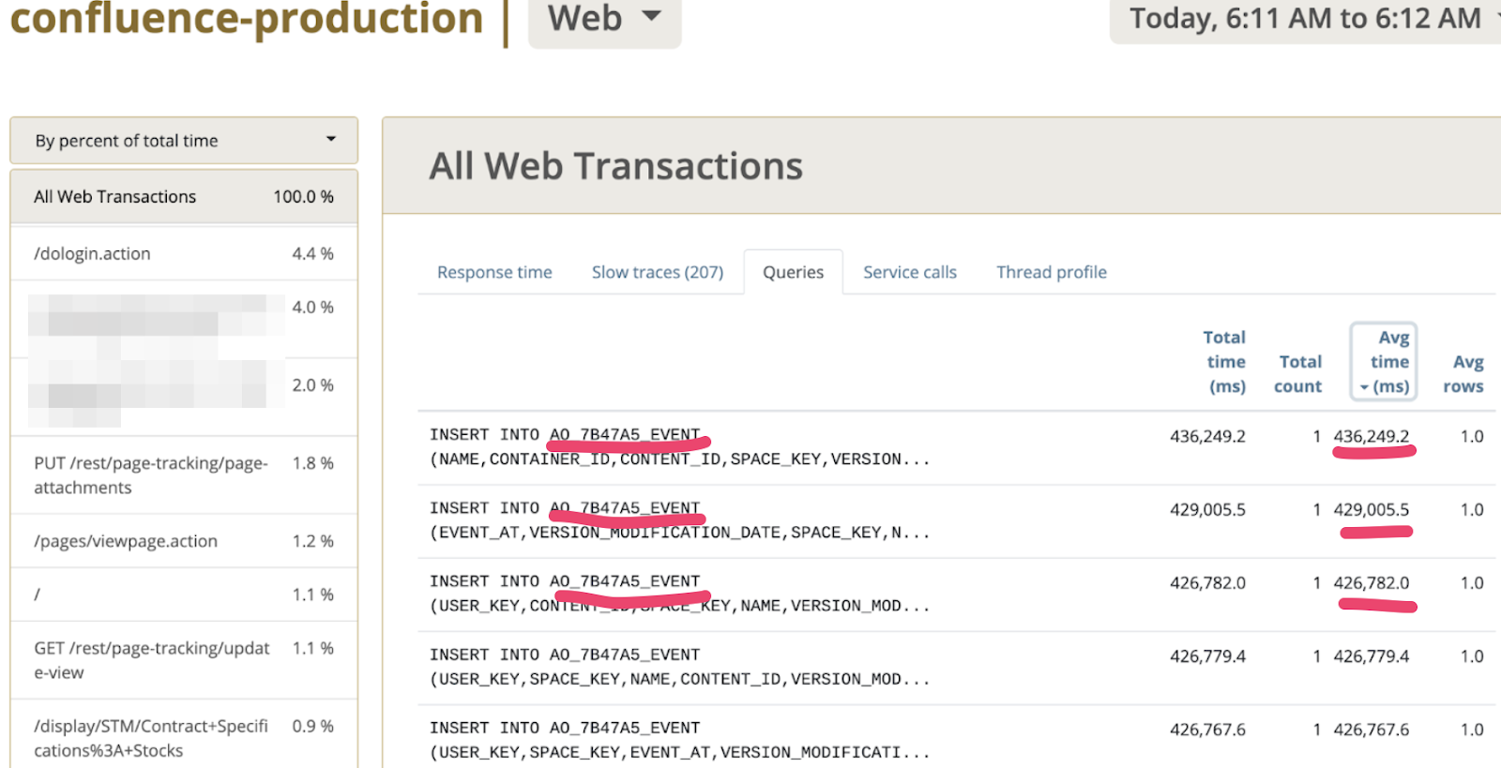1501x768 pixels.
Task: Click the 426,782.0 avg time value
Action: click(1372, 582)
